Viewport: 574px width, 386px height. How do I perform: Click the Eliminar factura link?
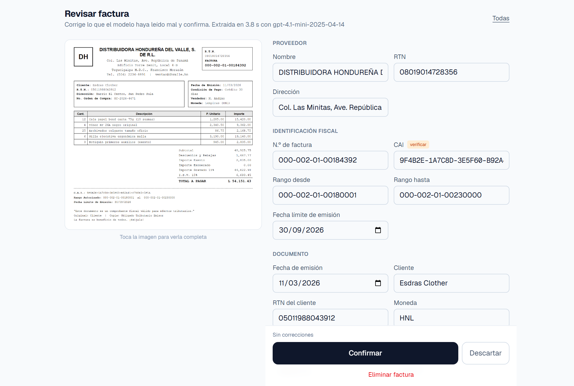point(391,375)
